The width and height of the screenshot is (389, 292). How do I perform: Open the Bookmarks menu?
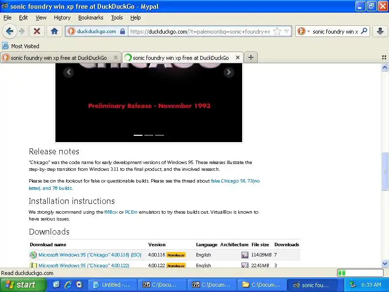pos(90,18)
